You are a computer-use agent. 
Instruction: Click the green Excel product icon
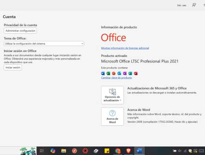109,74
